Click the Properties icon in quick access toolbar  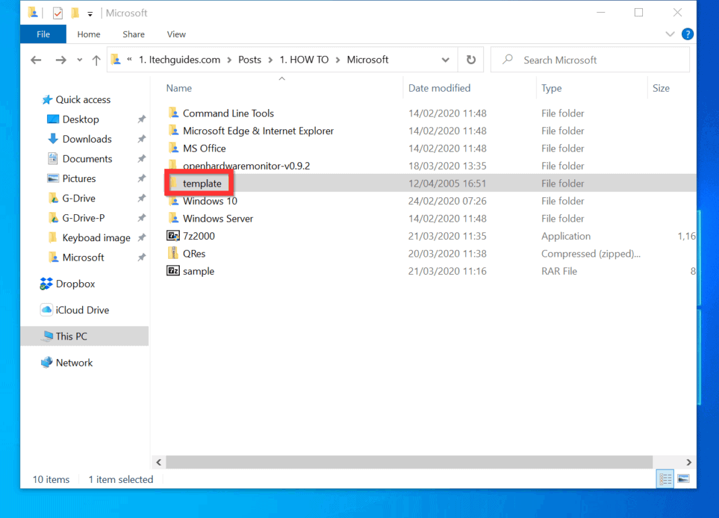coord(57,13)
